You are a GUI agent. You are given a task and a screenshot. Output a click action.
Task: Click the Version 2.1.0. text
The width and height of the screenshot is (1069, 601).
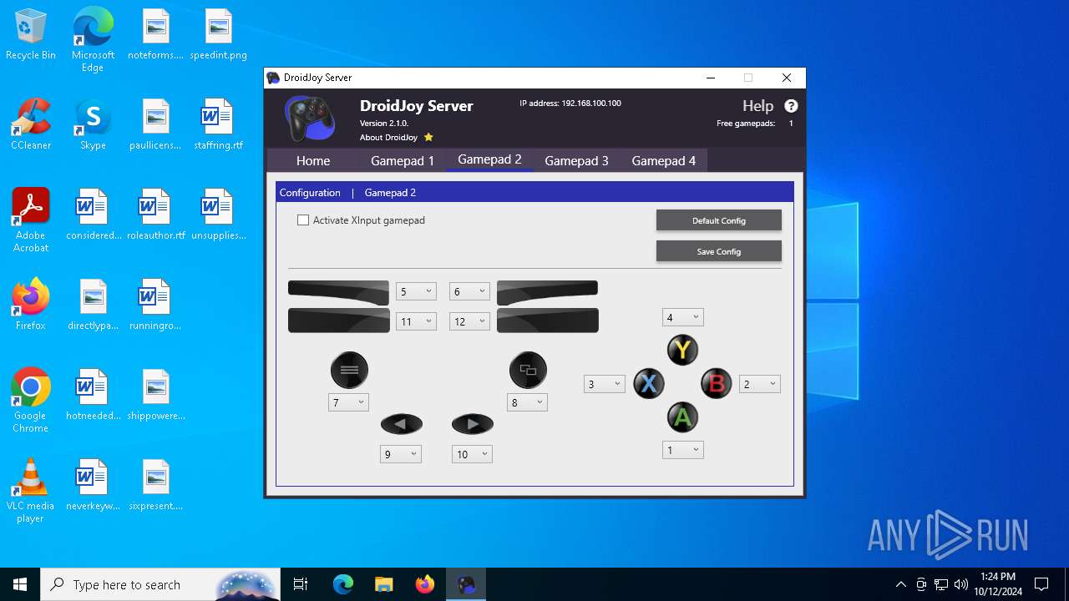[x=384, y=124]
